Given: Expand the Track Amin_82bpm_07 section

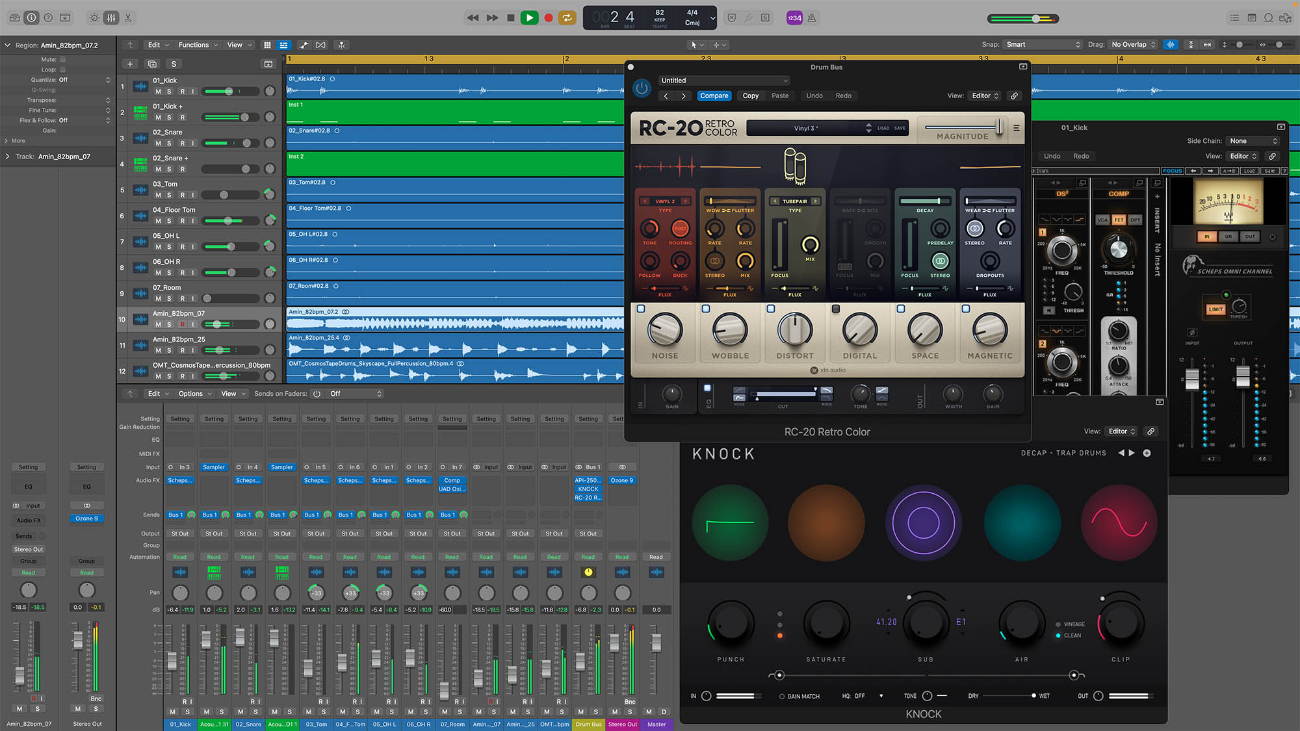Looking at the screenshot, I should pos(7,157).
